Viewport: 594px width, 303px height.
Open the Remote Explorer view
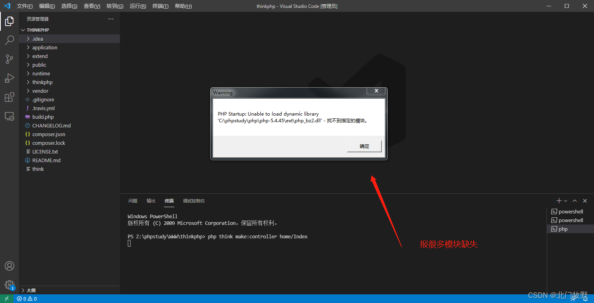(9, 116)
